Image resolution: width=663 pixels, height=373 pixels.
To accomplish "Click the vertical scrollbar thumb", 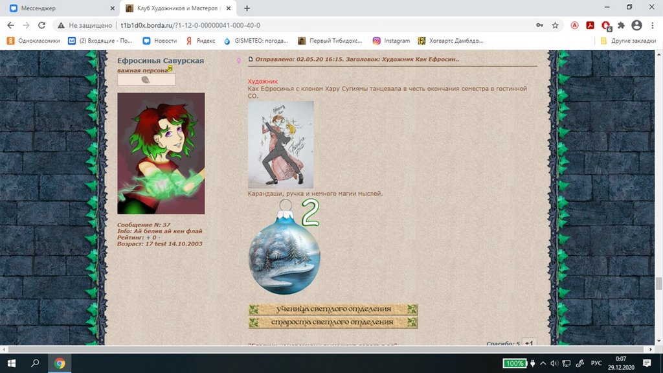I will click(x=658, y=284).
